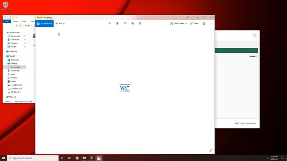Click the Share button in Photos
287x161 pixels.
coord(194,23)
